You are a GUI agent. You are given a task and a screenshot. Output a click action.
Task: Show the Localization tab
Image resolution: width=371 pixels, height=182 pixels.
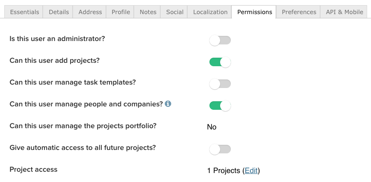click(x=210, y=12)
